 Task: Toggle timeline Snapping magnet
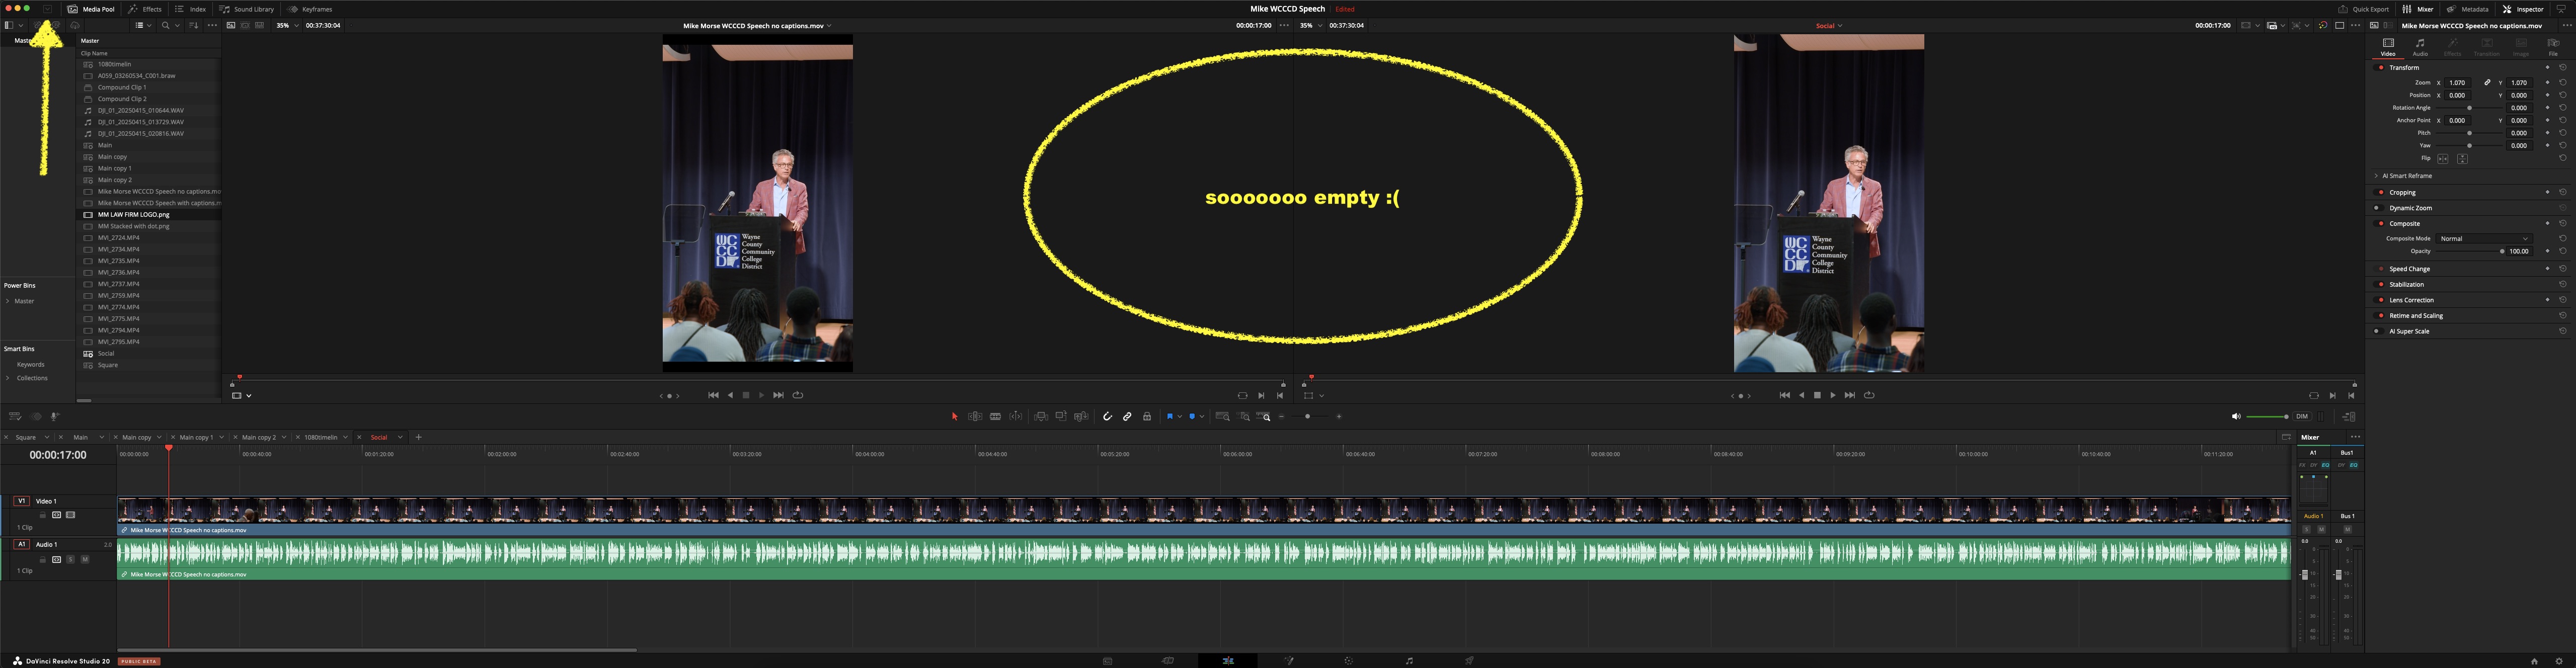[x=1107, y=417]
